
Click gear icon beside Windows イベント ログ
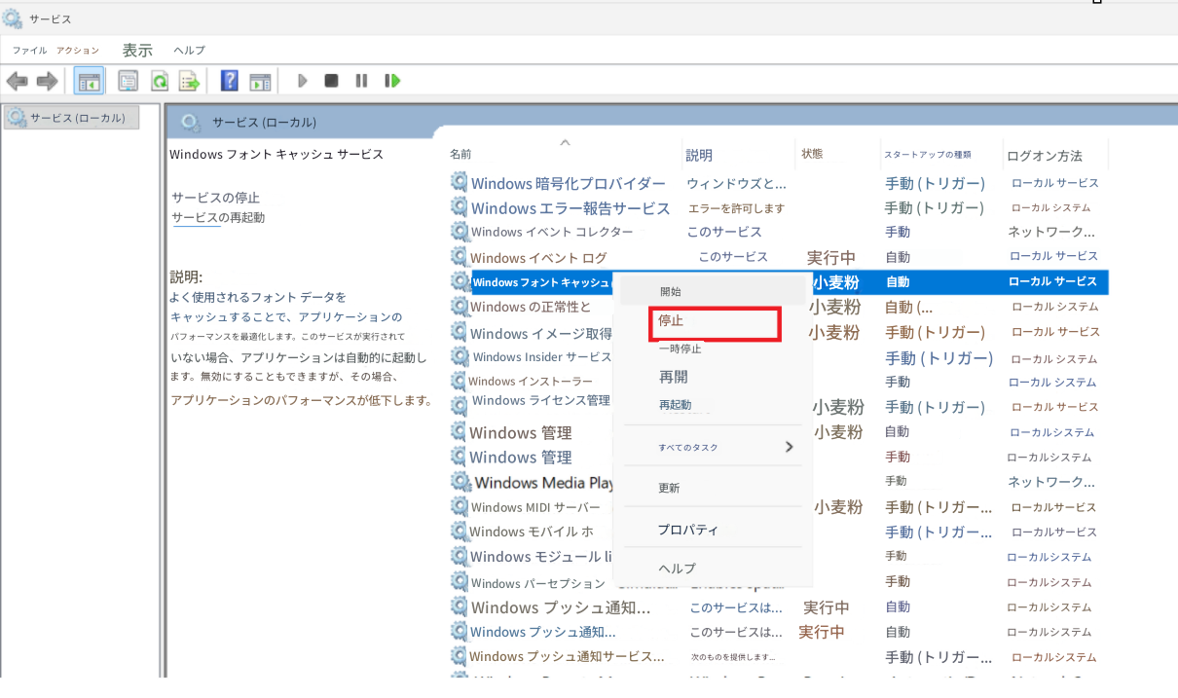[460, 257]
